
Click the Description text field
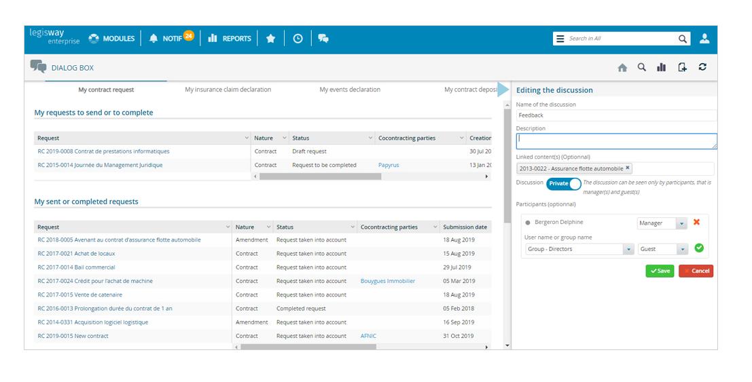click(615, 141)
